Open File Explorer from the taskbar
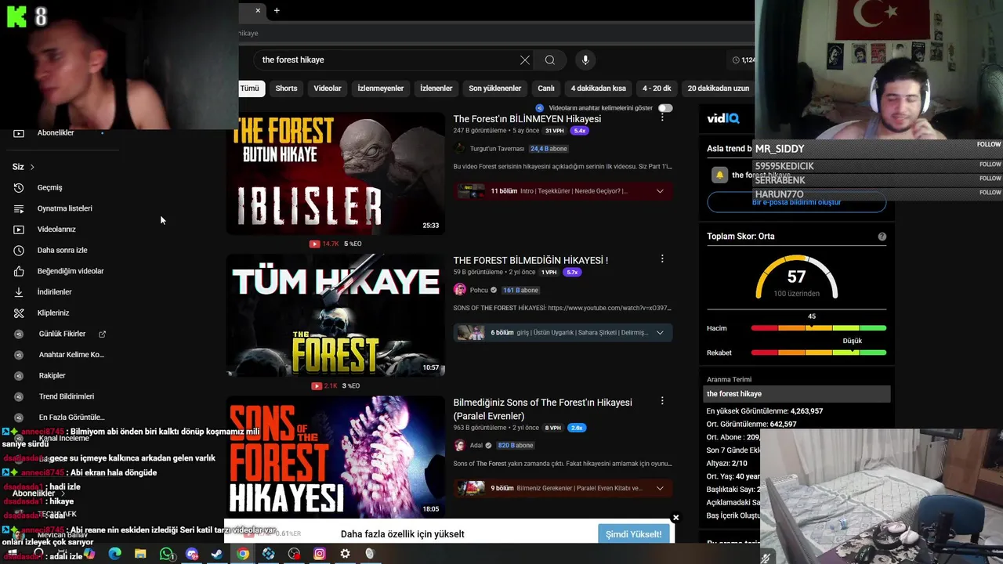Viewport: 1003px width, 564px height. click(x=140, y=554)
